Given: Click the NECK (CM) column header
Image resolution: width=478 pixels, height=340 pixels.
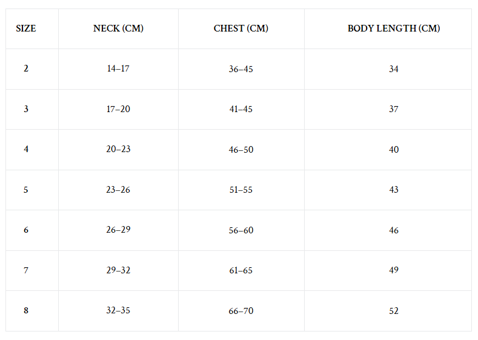Looking at the screenshot, I should pos(118,28).
